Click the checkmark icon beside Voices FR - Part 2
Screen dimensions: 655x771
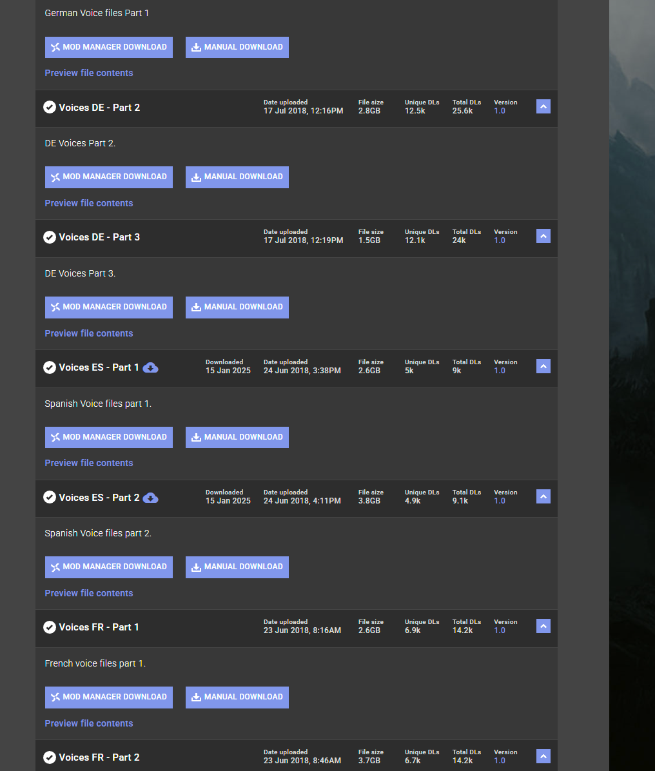49,757
